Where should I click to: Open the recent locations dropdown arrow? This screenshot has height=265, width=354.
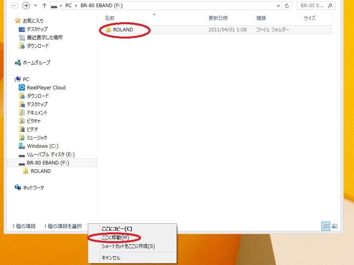35,6
